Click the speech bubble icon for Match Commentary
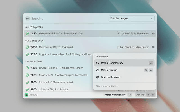The height and width of the screenshot is (112, 180). click(98, 63)
